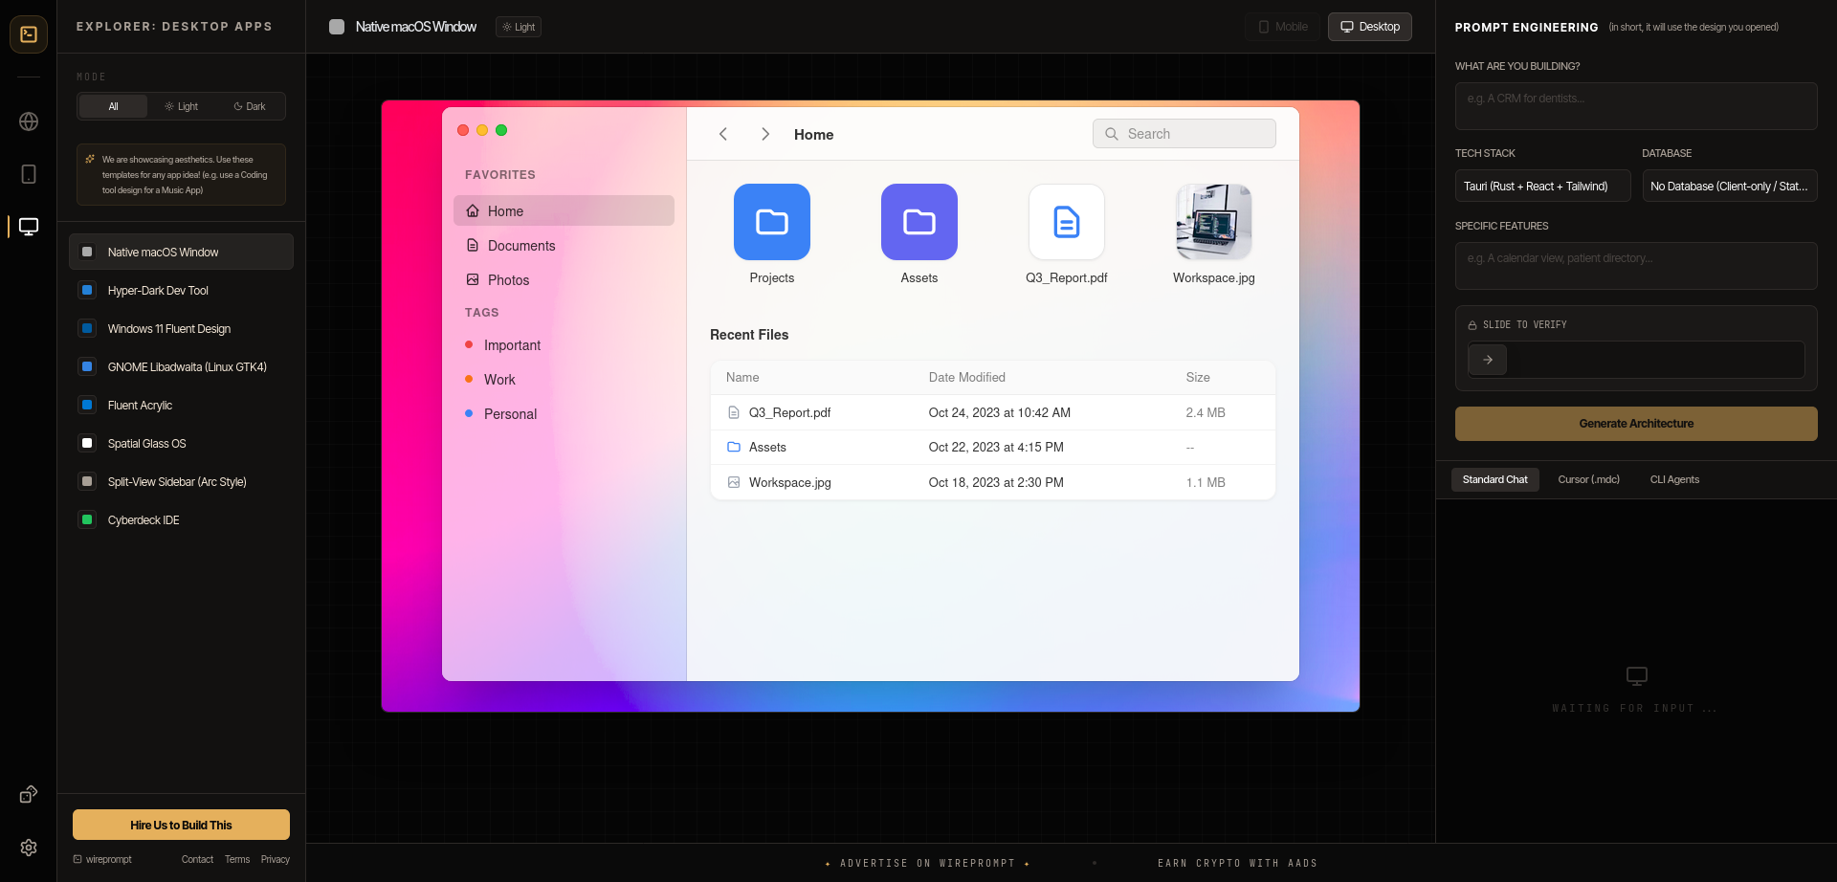Select the Standard Chat tab
Viewport: 1837px width, 882px height.
click(1494, 479)
